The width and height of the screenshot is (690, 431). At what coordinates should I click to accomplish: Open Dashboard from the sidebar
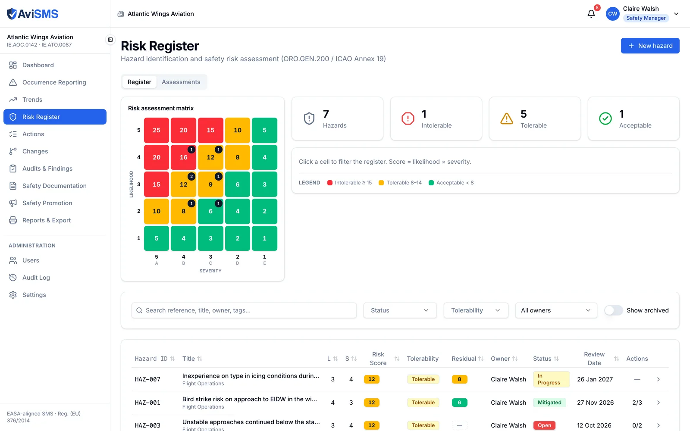point(55,65)
